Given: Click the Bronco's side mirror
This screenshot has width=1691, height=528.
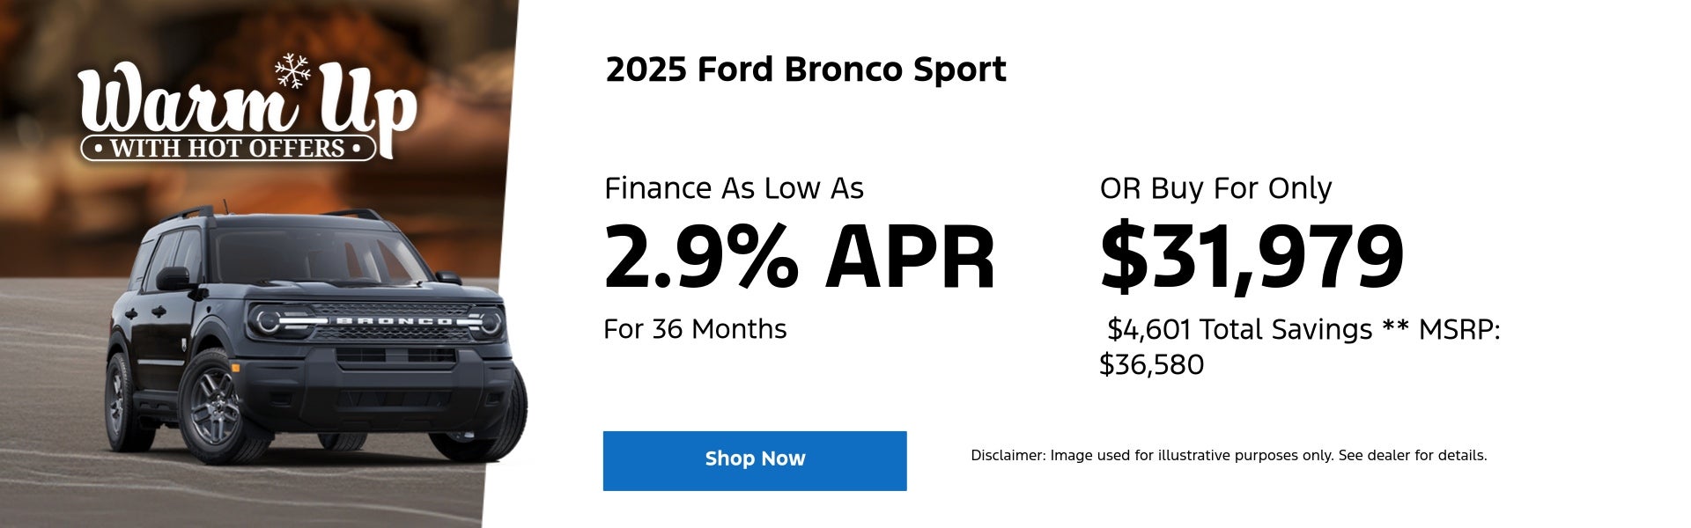Looking at the screenshot, I should pyautogui.click(x=174, y=279).
